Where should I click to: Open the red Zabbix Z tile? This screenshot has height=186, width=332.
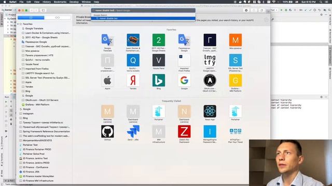184,131
